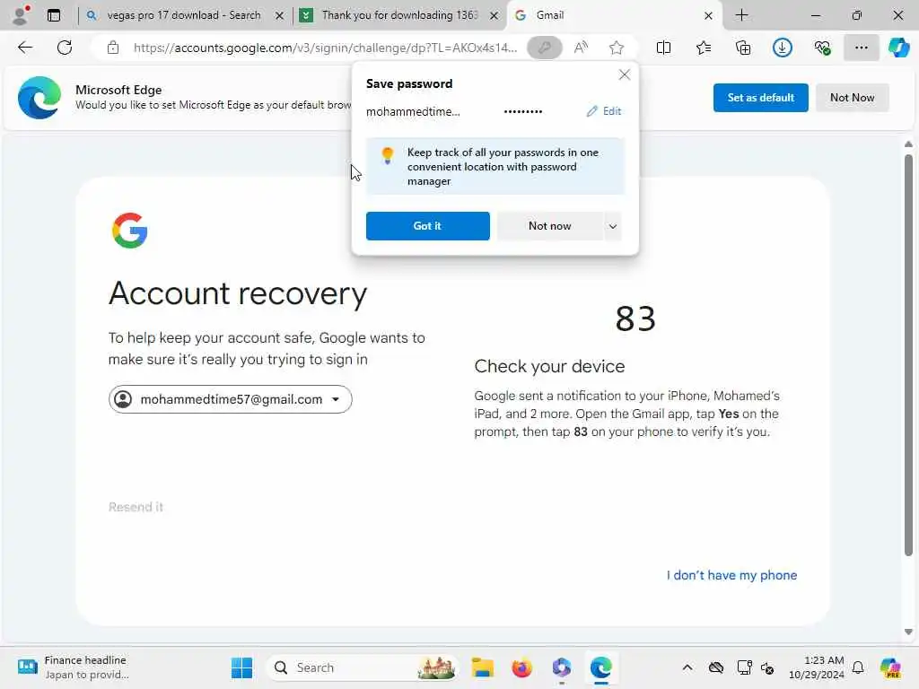Click Edit in Save password popup
Screen dimensions: 919x689
tap(604, 111)
